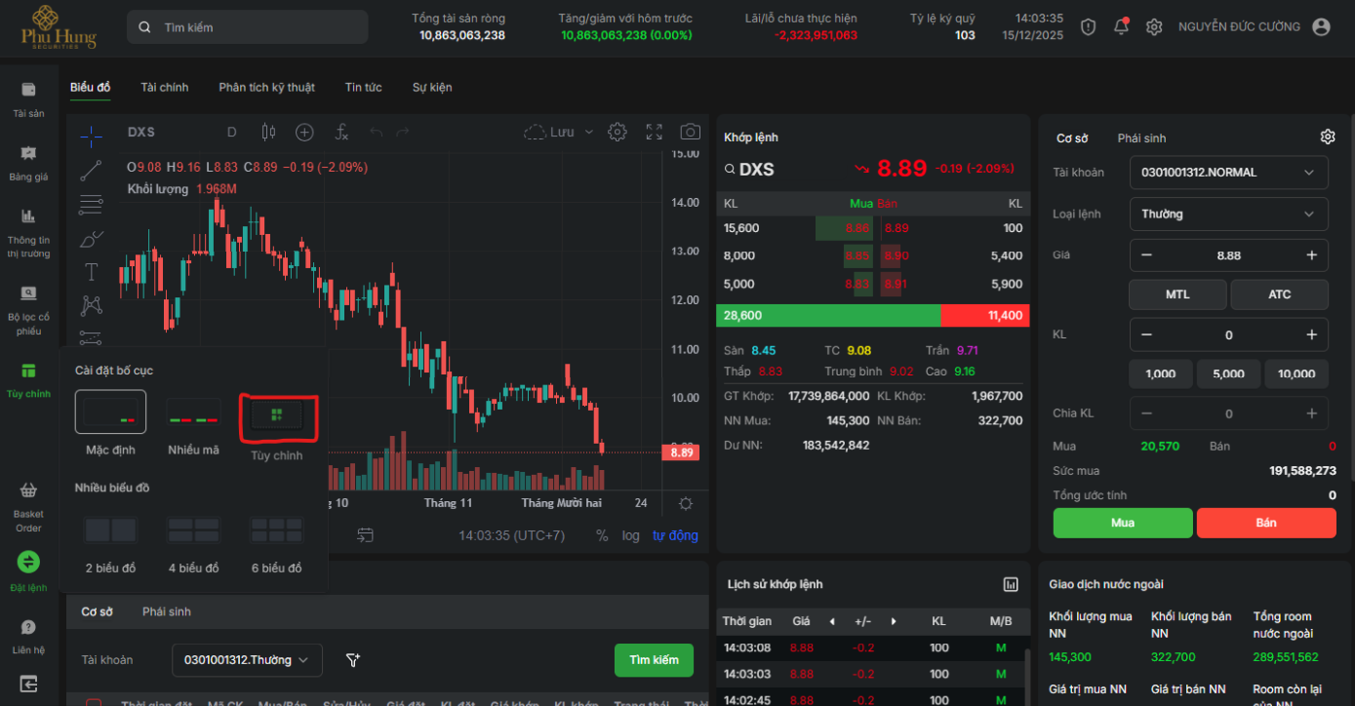Expand the Tài khoản account dropdown
The width and height of the screenshot is (1355, 706).
point(1228,173)
